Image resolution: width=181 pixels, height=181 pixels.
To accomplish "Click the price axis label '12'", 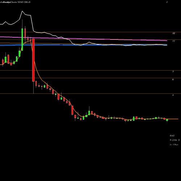I will click(173, 33).
